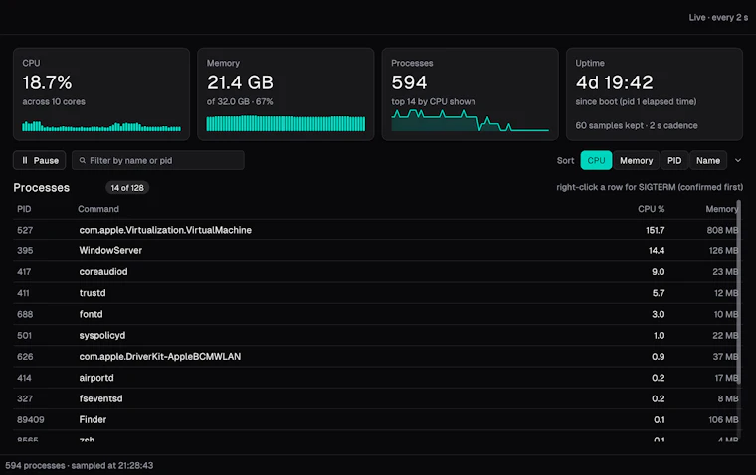
Task: Click the Memory column header
Action: [722, 209]
